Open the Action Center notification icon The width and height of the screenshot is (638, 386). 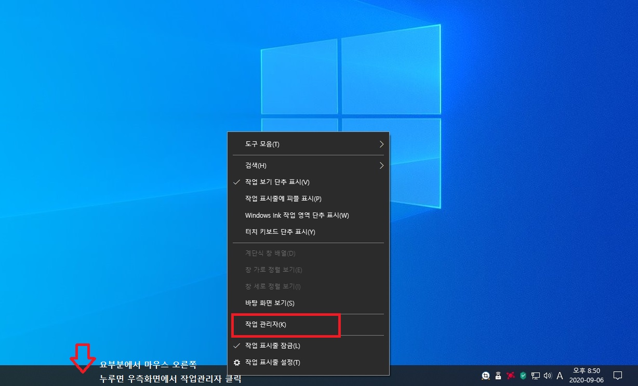pos(618,376)
